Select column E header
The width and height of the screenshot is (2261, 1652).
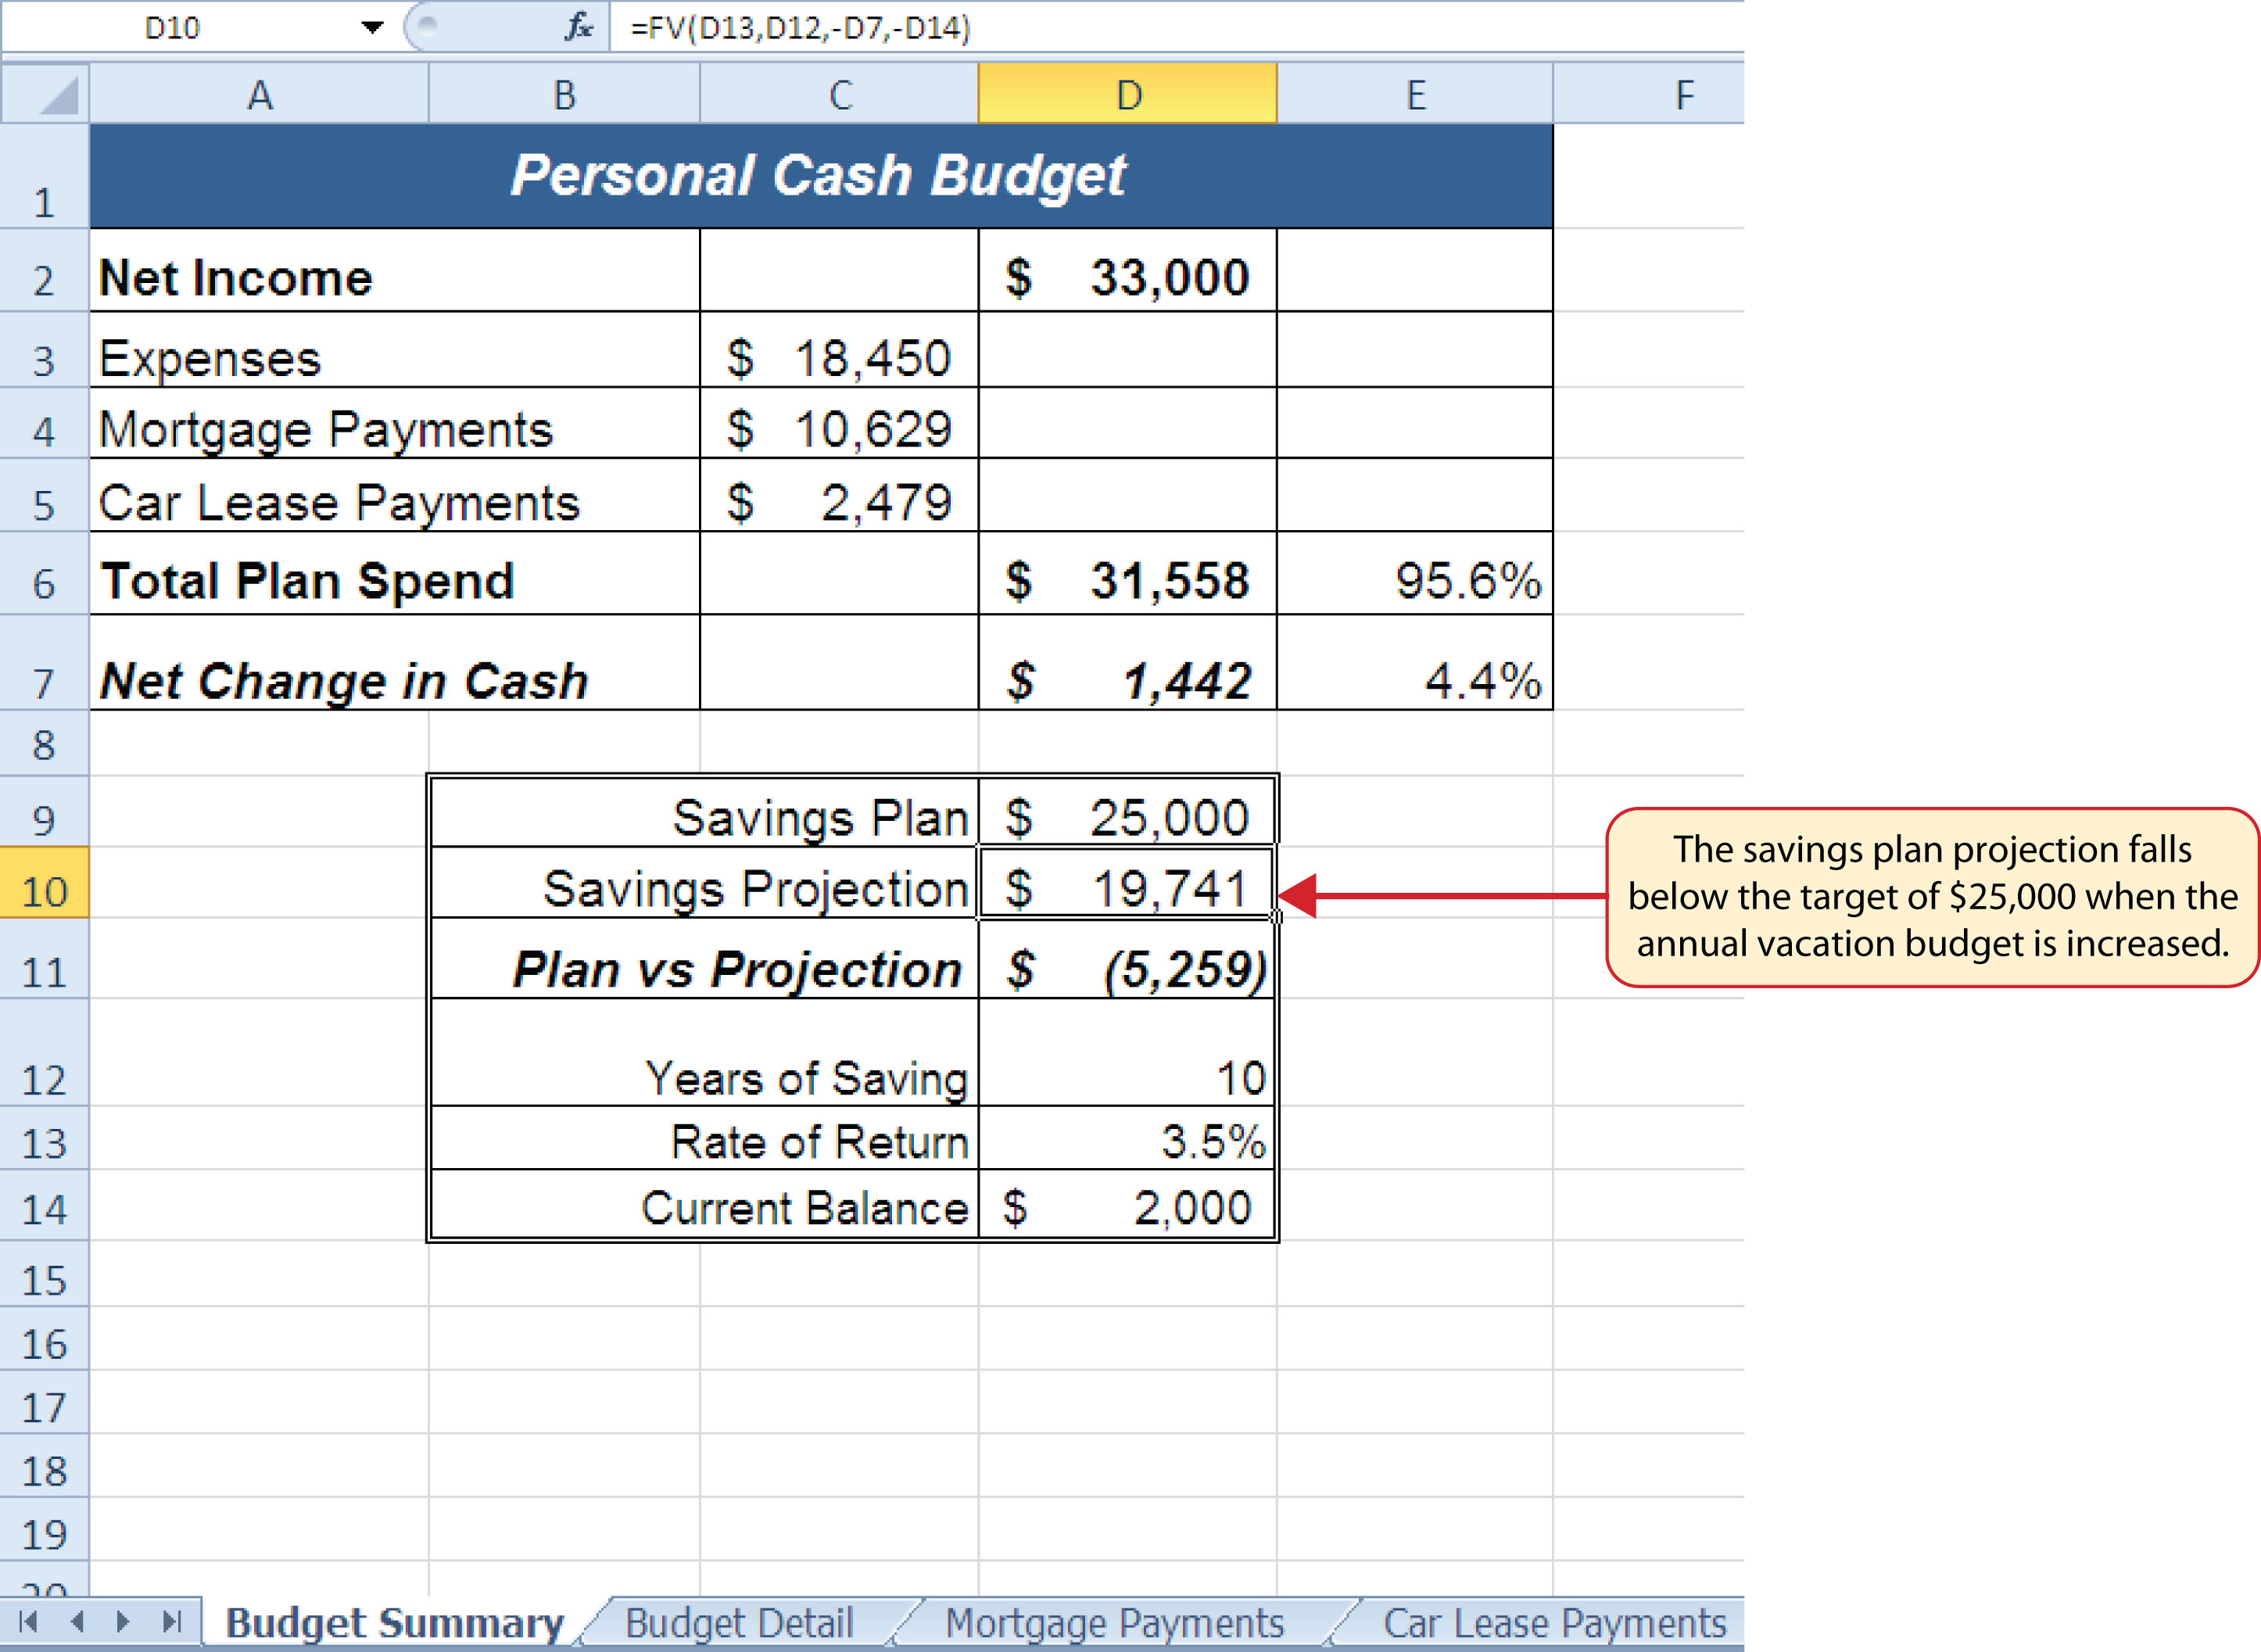click(1415, 94)
